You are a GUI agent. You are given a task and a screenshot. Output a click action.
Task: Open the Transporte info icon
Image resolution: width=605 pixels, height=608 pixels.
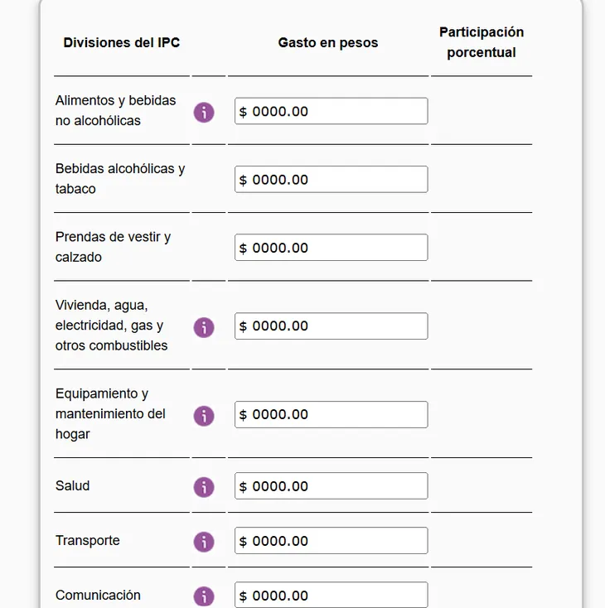pyautogui.click(x=204, y=542)
